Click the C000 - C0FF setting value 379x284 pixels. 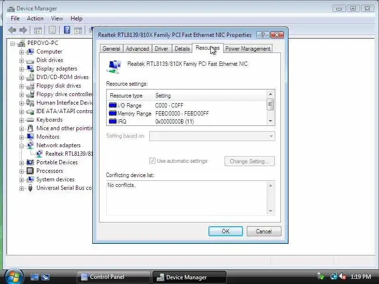(169, 106)
